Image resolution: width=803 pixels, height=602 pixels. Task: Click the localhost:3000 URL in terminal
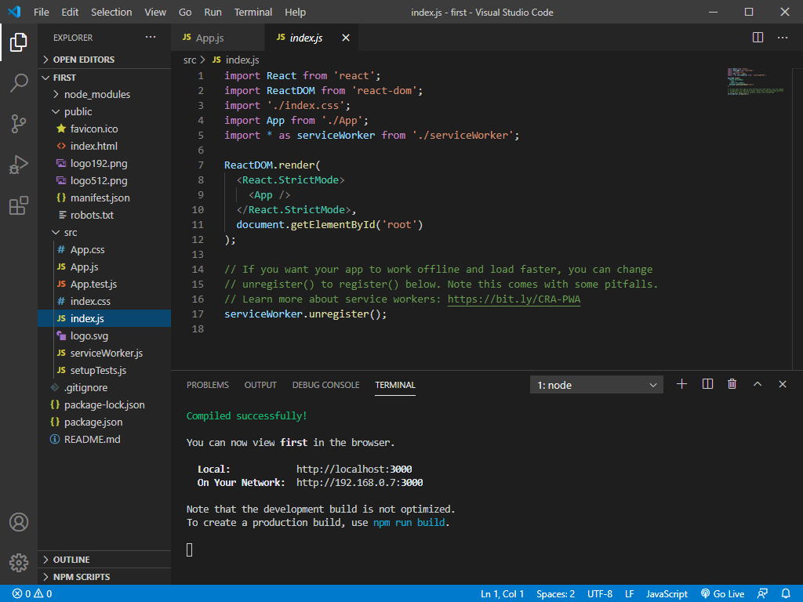tap(354, 469)
